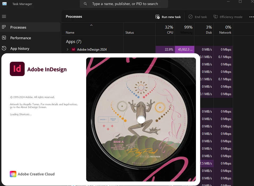Open the three-dot more options menu
The image size is (254, 186).
tap(251, 17)
